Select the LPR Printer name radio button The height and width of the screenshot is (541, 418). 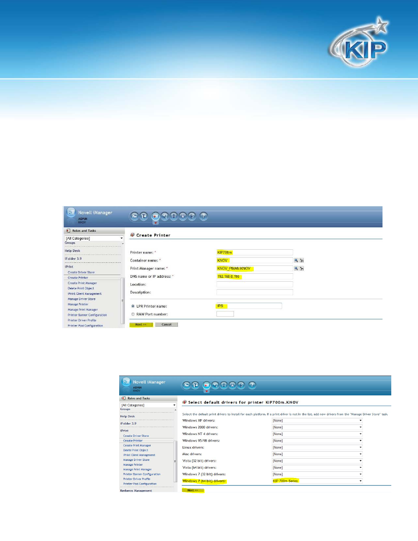pos(133,306)
